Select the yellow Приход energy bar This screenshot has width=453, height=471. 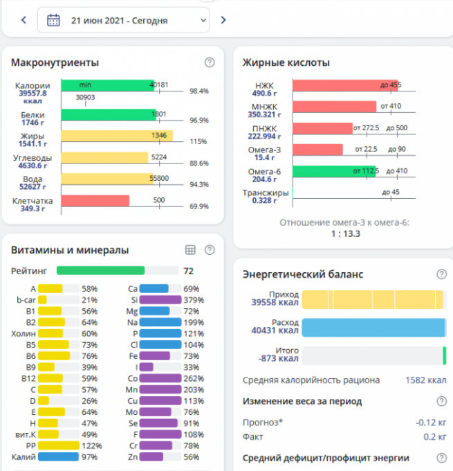(x=372, y=299)
